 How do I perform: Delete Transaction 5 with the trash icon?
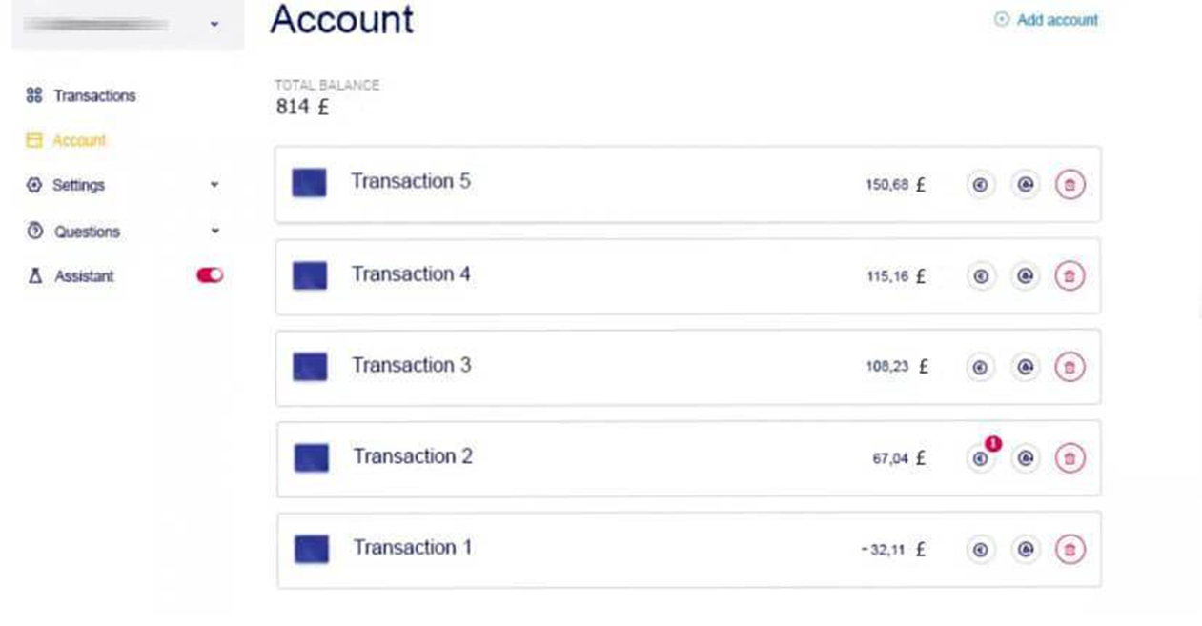coord(1070,185)
